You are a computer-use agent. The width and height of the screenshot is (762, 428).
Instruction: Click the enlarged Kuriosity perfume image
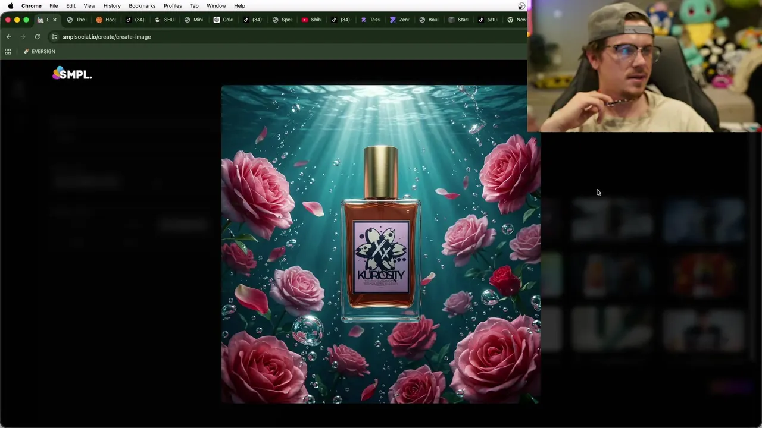coord(380,244)
